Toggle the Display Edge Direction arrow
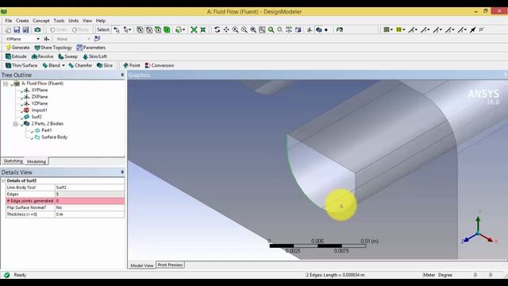The image size is (508, 286). 473,30
